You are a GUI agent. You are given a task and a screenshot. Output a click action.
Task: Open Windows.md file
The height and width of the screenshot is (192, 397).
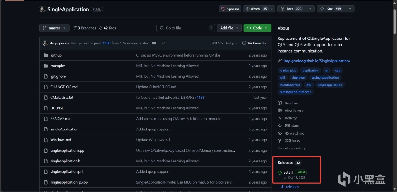point(61,140)
